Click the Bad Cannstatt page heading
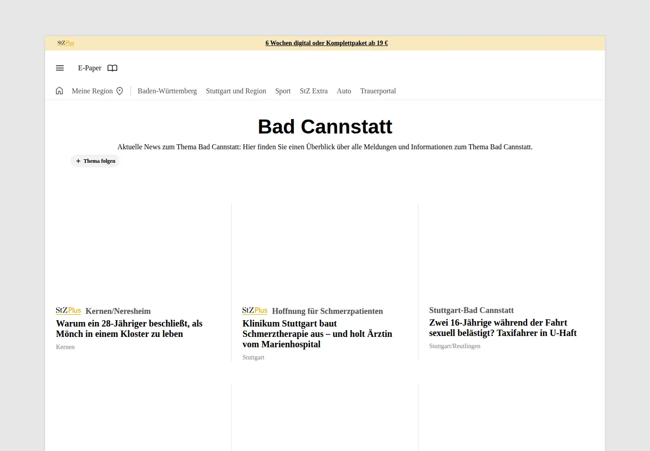The image size is (650, 451). [x=325, y=127]
